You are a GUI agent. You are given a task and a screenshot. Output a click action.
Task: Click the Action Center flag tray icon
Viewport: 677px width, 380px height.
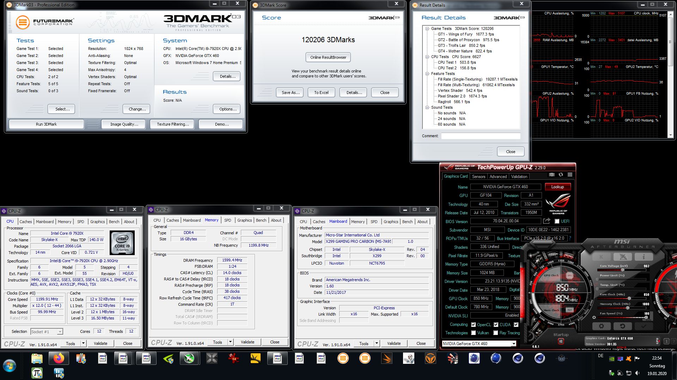tap(637, 359)
